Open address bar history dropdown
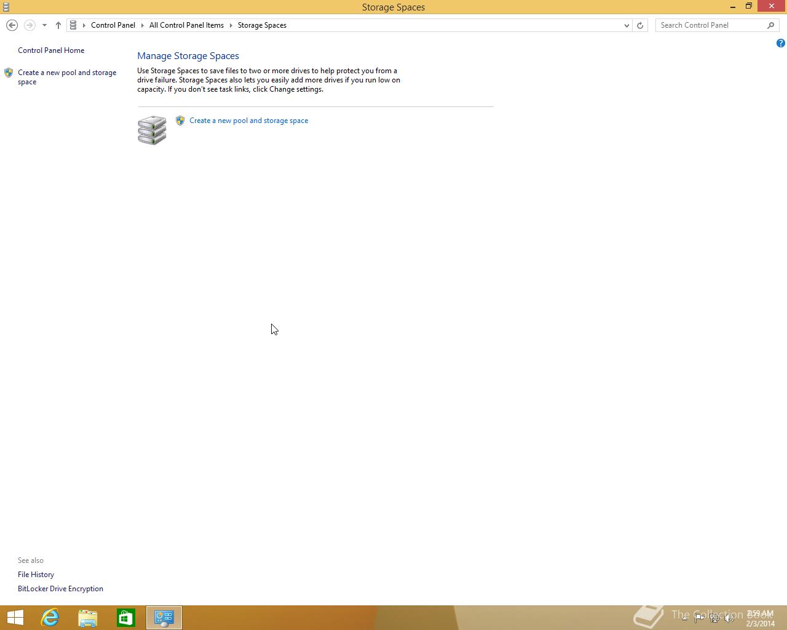The width and height of the screenshot is (787, 630). (x=627, y=25)
